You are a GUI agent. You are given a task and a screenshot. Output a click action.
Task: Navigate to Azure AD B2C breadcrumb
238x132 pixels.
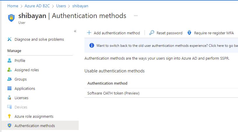pyautogui.click(x=37, y=6)
